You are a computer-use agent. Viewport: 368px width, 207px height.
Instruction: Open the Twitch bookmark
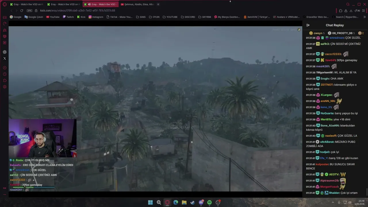(x=68, y=17)
